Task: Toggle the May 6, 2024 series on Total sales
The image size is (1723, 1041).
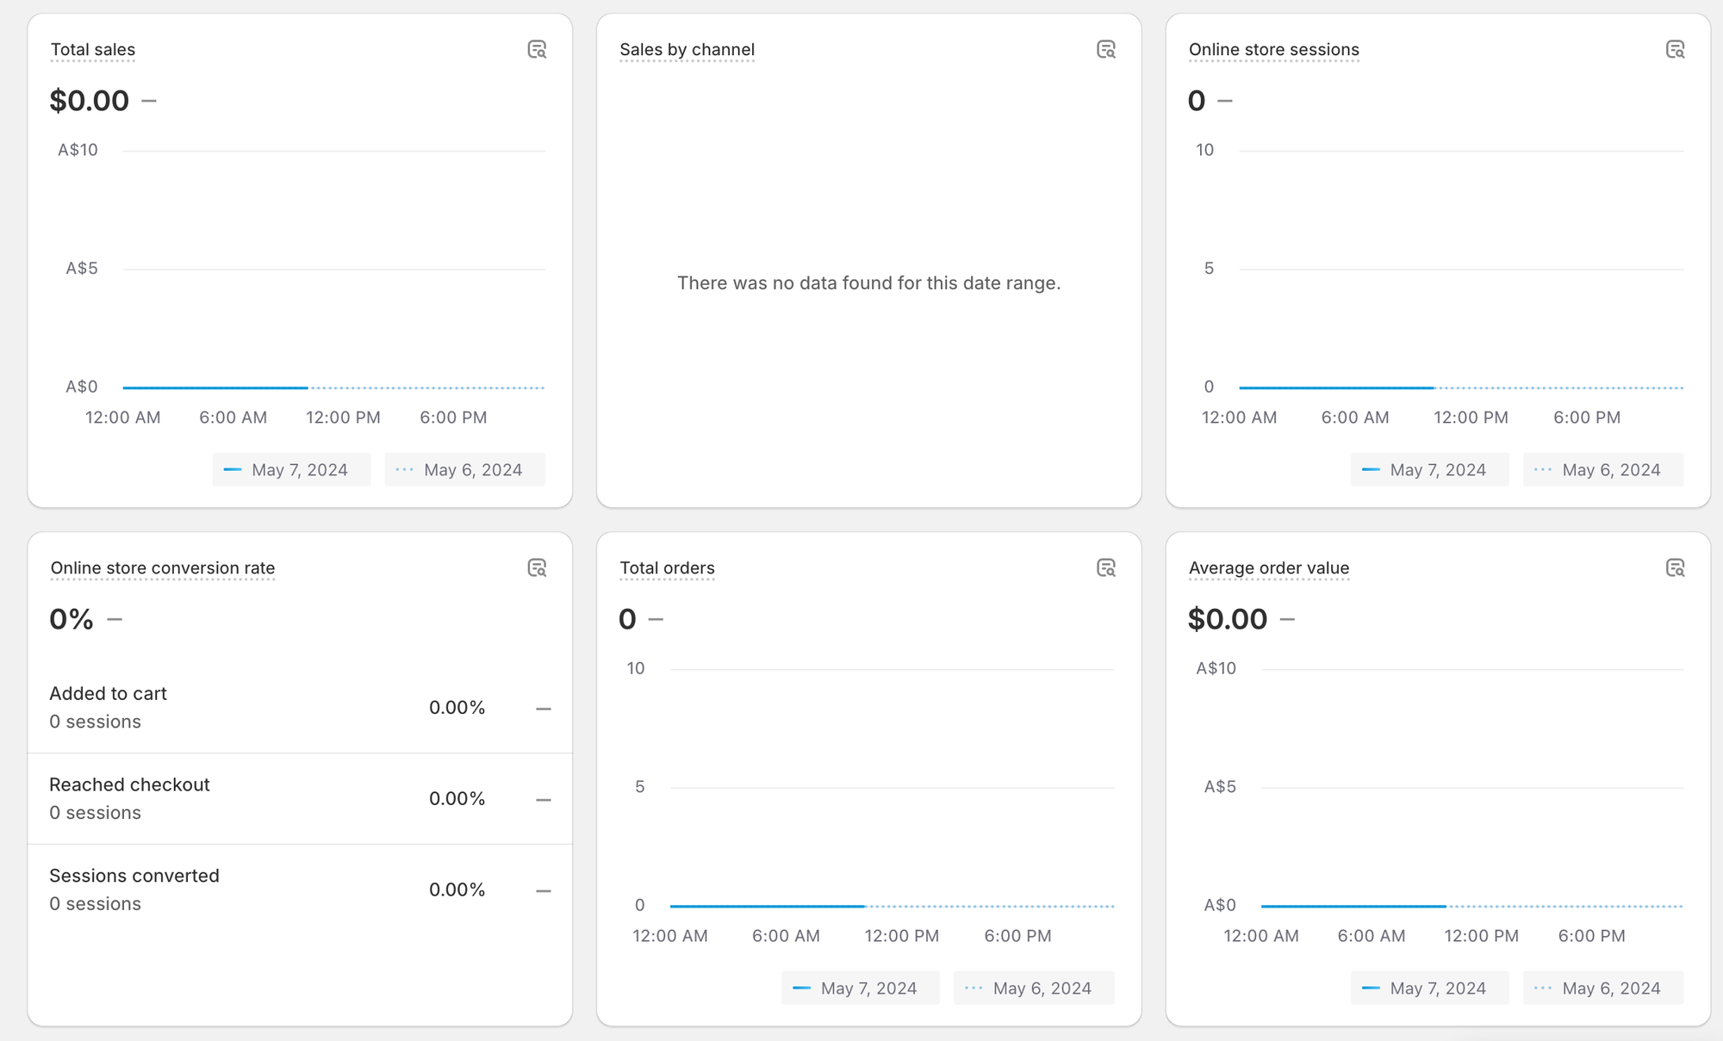Action: coord(464,469)
